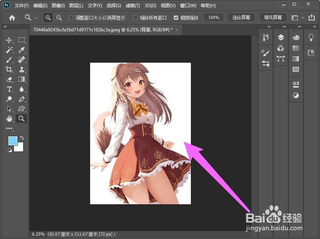Select the Brush tool
320x239 pixels.
click(x=9, y=60)
